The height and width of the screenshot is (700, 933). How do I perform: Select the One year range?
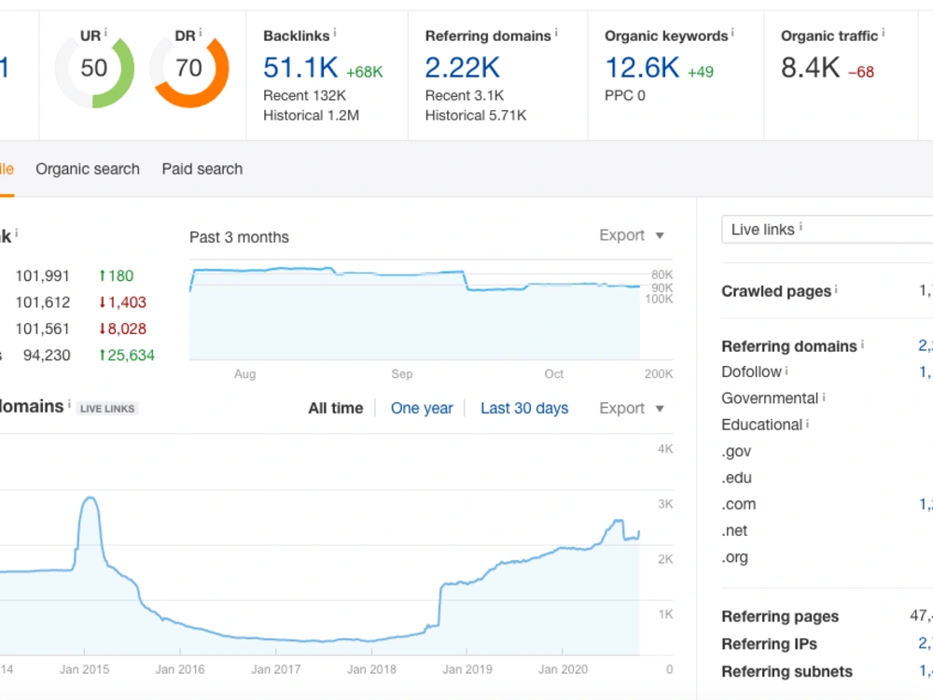[x=422, y=409]
